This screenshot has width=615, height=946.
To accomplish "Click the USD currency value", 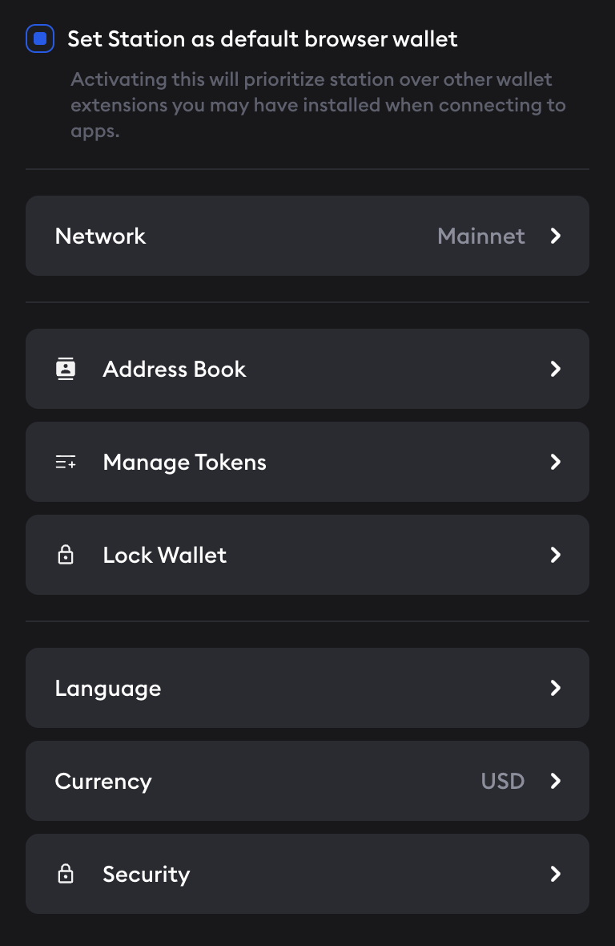I will pos(503,781).
